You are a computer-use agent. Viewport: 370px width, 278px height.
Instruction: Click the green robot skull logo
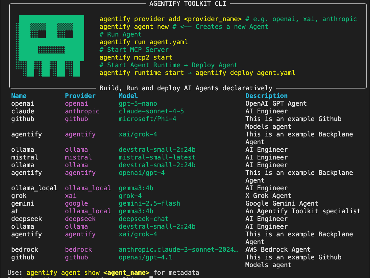(x=50, y=46)
